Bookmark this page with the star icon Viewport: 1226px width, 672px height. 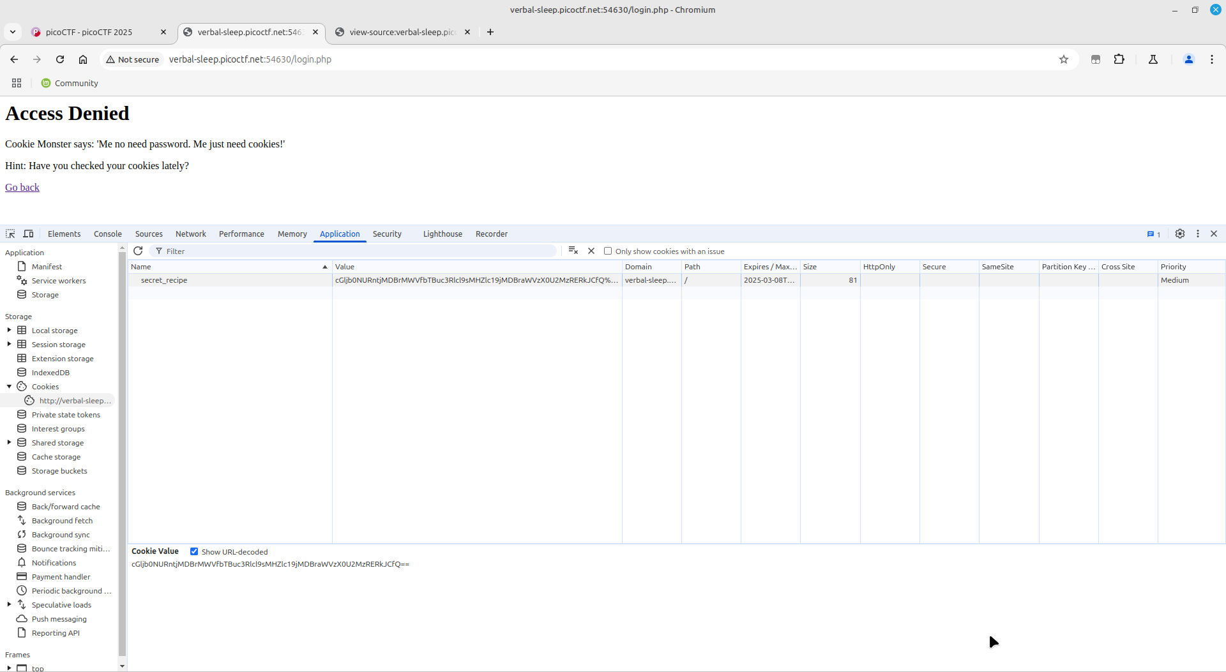[x=1063, y=59]
